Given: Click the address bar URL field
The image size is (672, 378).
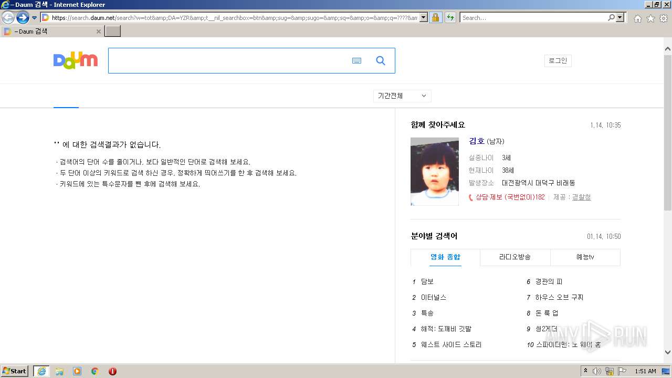Looking at the screenshot, I should tap(235, 18).
